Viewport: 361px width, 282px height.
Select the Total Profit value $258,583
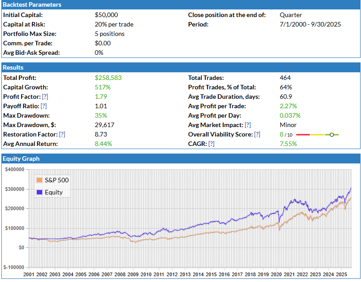point(108,78)
